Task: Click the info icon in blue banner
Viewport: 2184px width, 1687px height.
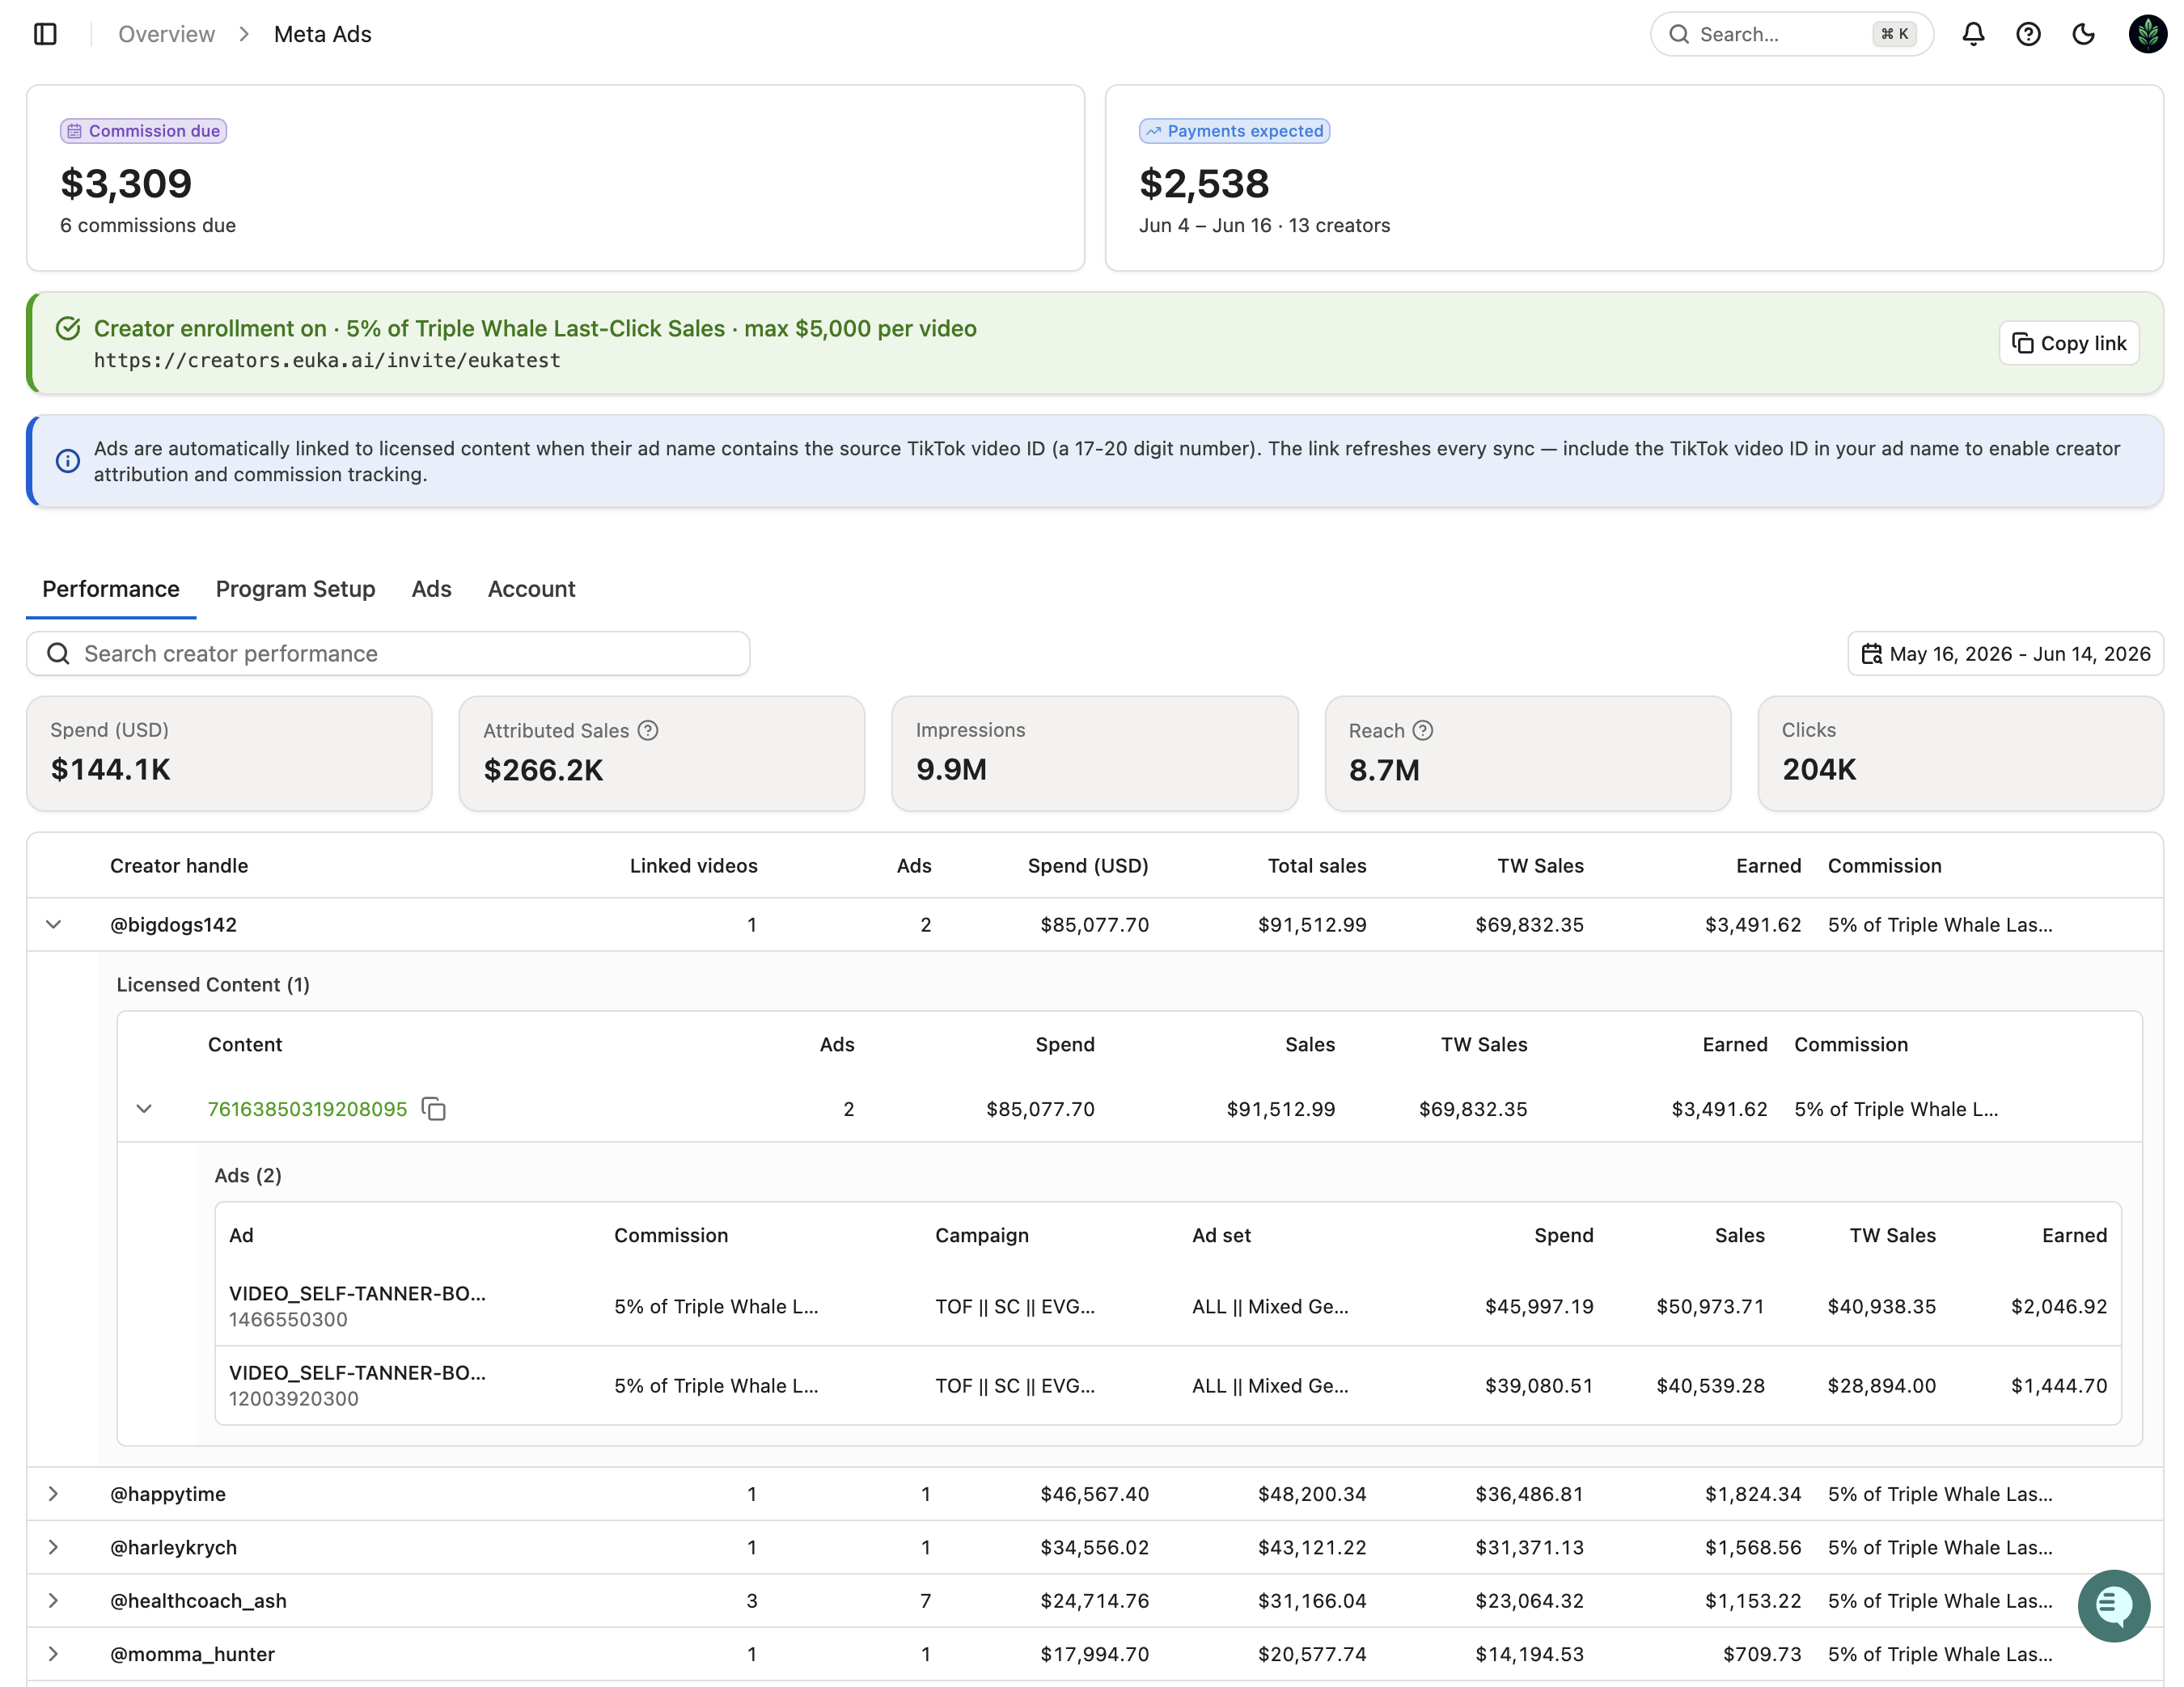Action: (68, 461)
